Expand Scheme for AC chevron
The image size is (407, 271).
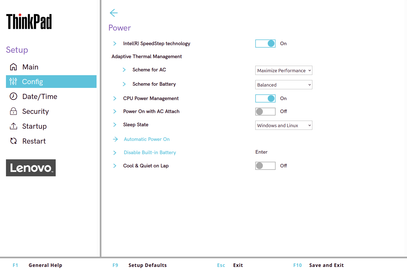(x=124, y=70)
